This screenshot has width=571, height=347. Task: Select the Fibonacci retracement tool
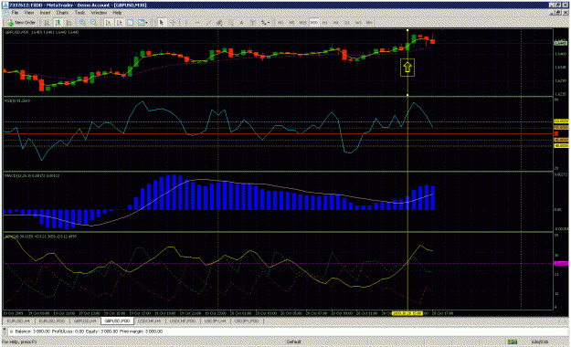(231, 23)
